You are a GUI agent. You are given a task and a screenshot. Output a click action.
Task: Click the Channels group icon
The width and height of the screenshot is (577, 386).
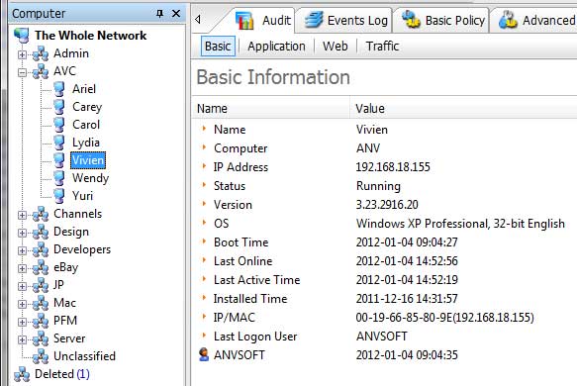(41, 214)
